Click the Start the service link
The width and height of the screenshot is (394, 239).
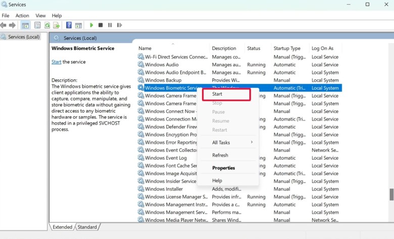[x=56, y=62]
